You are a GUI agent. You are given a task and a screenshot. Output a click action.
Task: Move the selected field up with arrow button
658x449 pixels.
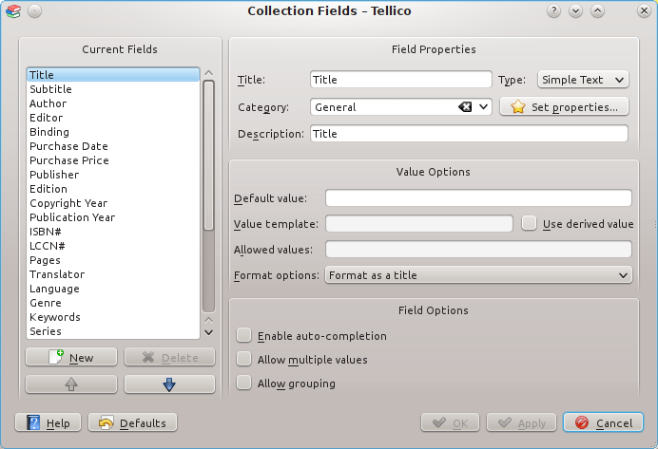71,384
